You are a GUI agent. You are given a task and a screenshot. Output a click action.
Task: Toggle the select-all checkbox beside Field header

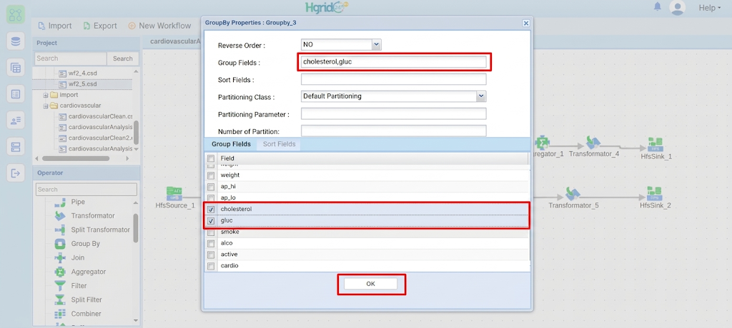(x=211, y=158)
